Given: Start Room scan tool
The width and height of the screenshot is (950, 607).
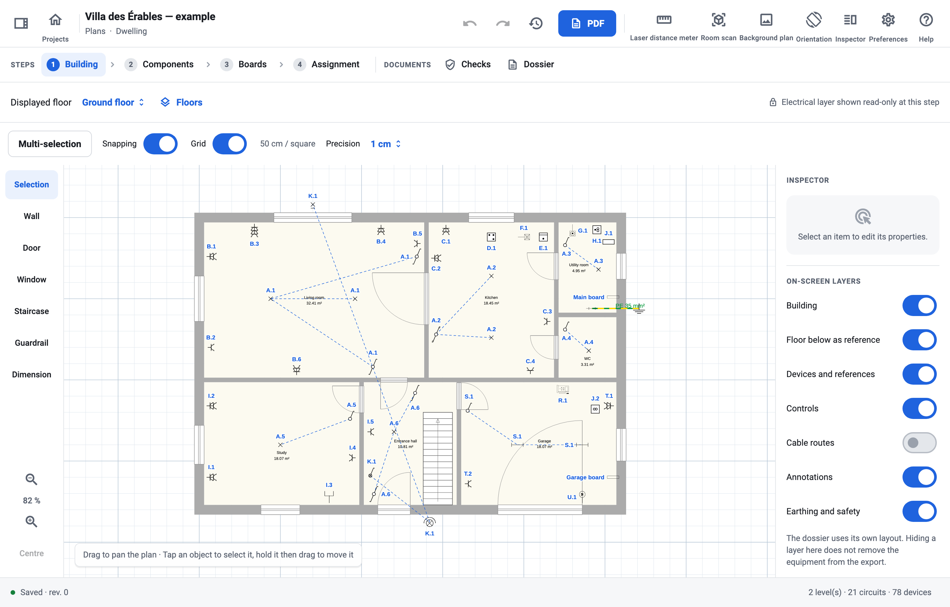Looking at the screenshot, I should click(x=718, y=20).
